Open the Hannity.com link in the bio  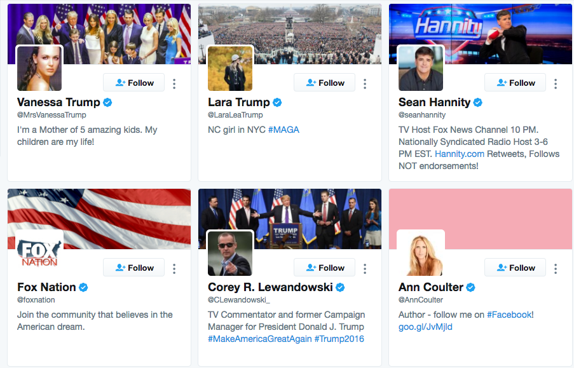pyautogui.click(x=460, y=154)
